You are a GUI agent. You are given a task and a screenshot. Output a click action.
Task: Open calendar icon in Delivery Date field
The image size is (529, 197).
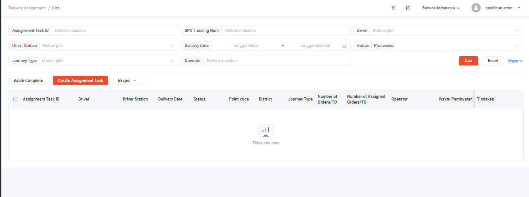[344, 46]
